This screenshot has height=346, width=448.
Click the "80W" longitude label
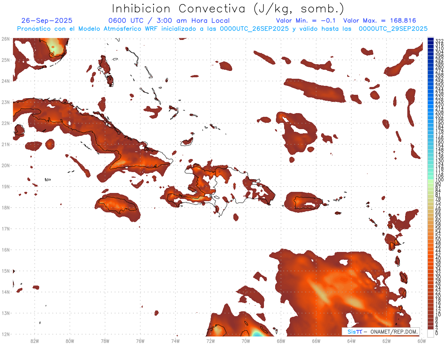70,341
